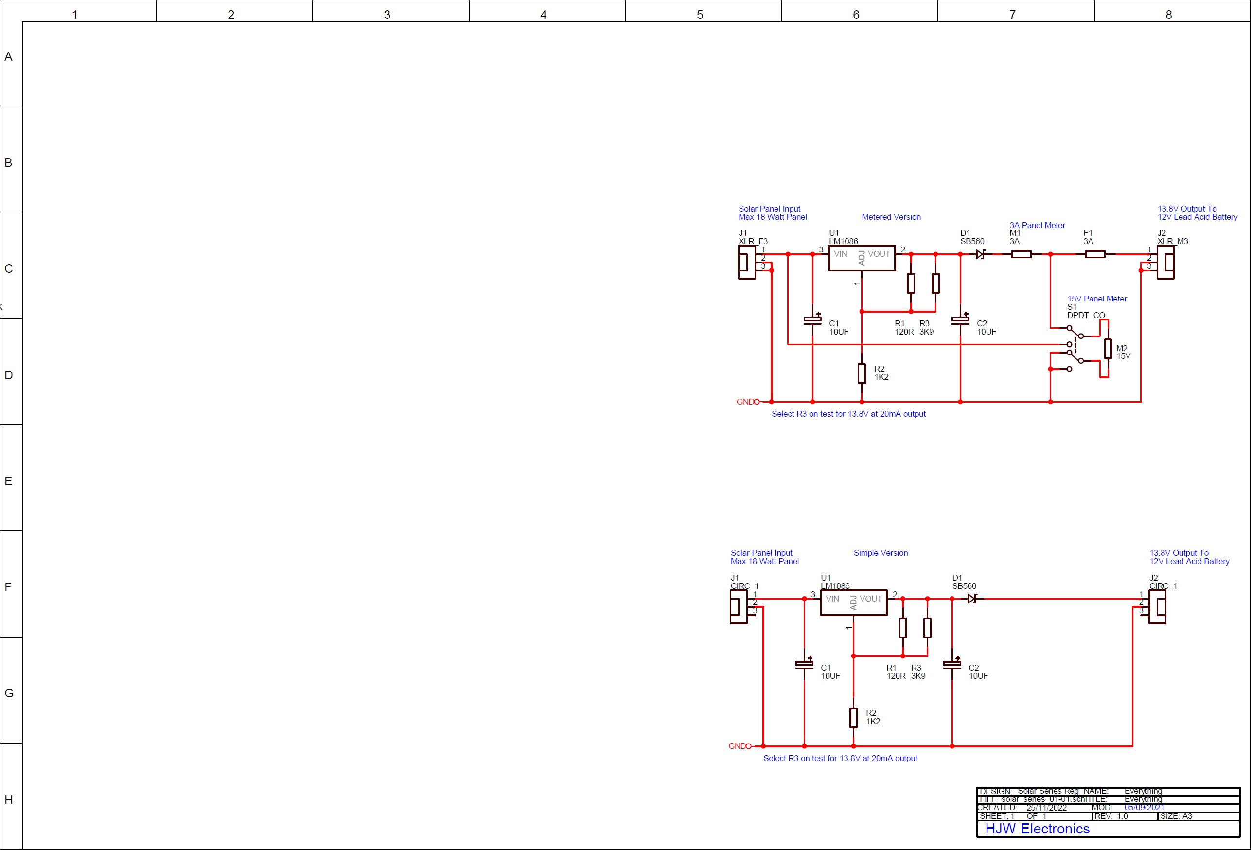Click the J1 XLR_F3 input connector symbol

[x=747, y=263]
